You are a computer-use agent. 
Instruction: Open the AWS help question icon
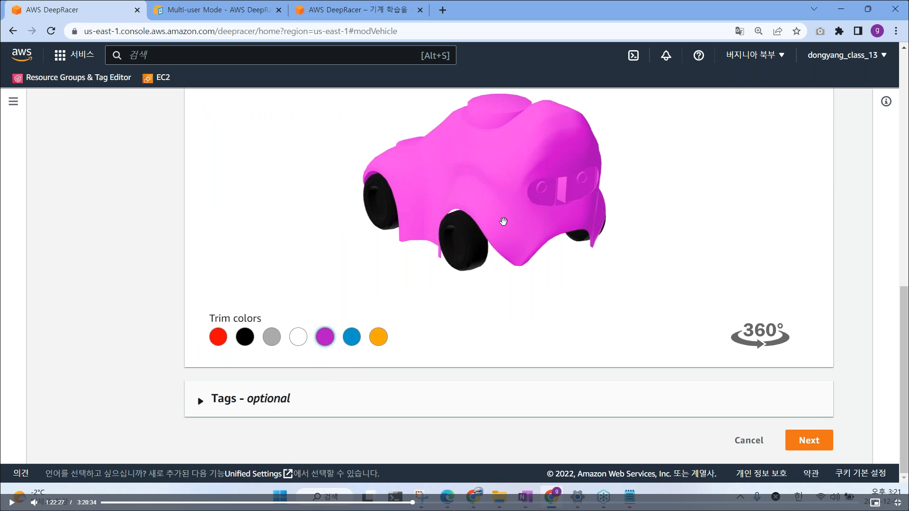pyautogui.click(x=699, y=55)
